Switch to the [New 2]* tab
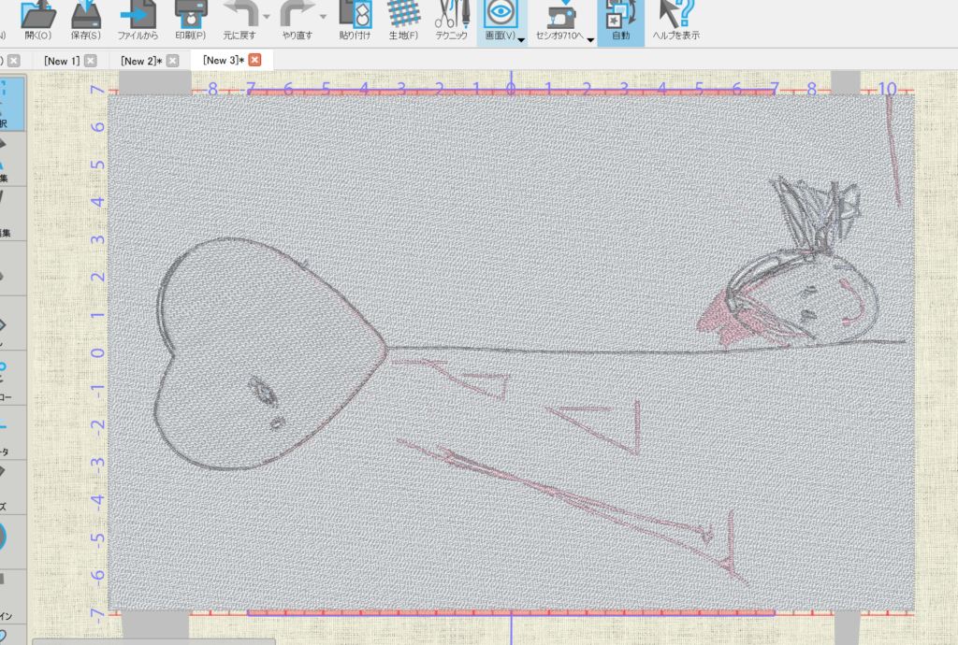958x645 pixels. point(140,61)
